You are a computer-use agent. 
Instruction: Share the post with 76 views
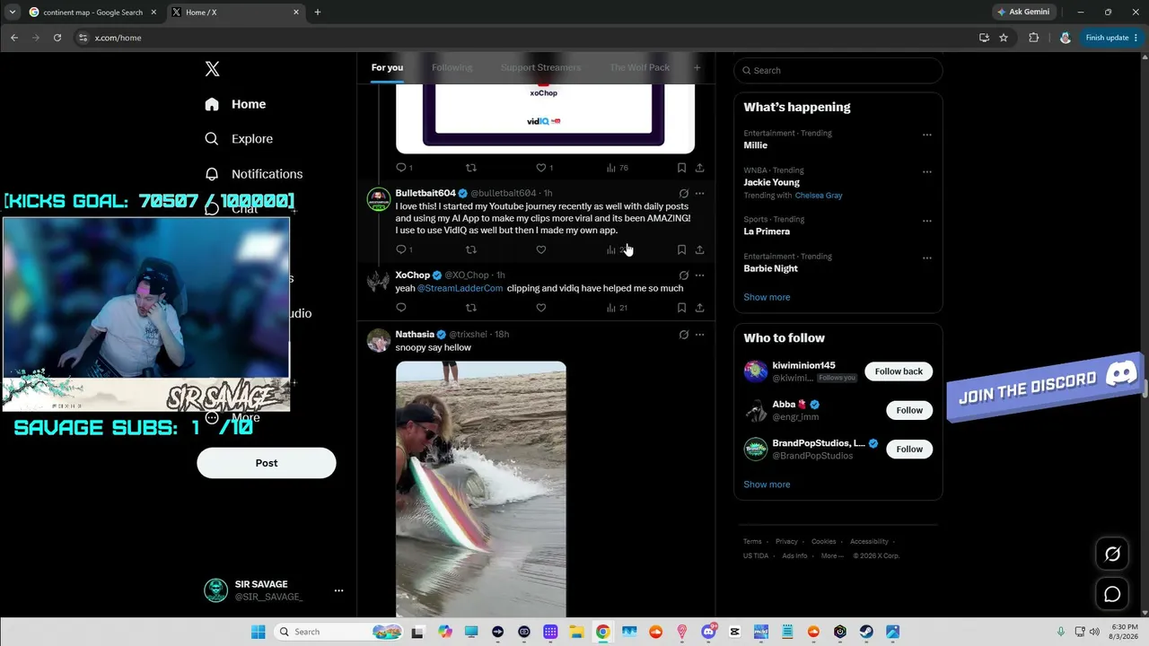699,168
